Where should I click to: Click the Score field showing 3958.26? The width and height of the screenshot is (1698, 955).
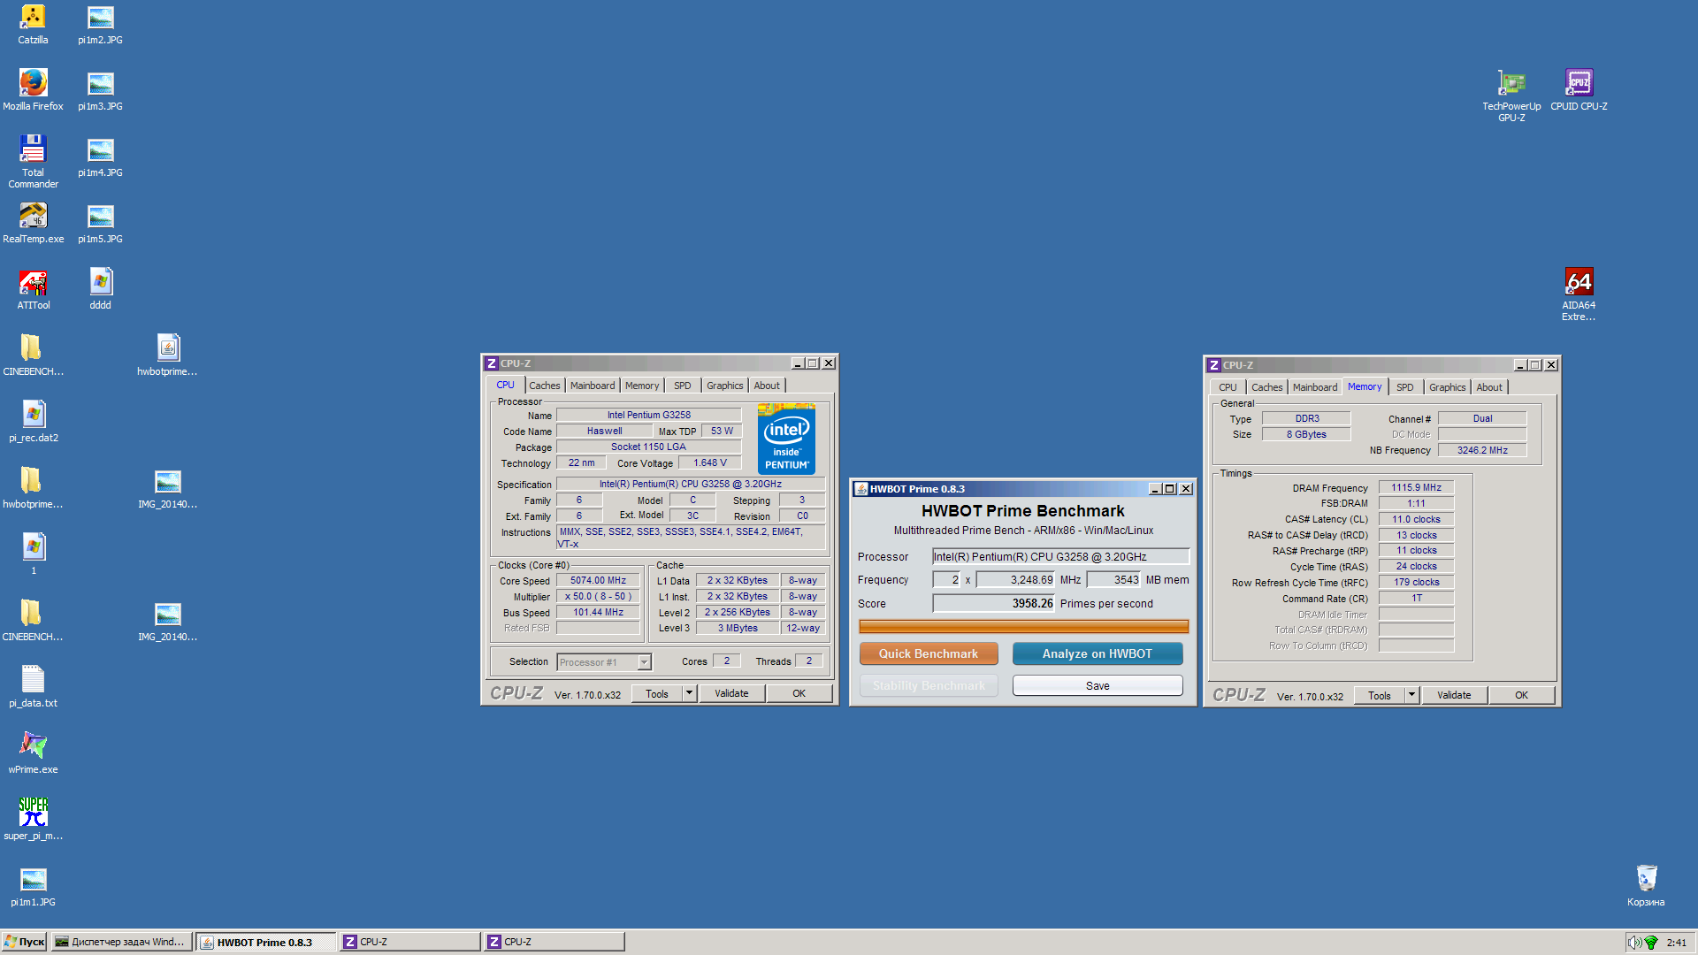click(994, 603)
